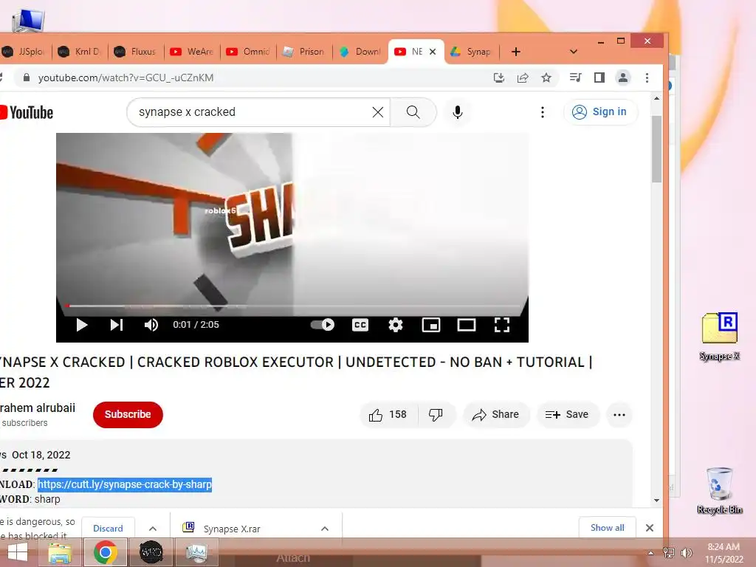
Task: Close the current YouTube tab
Action: pos(433,52)
